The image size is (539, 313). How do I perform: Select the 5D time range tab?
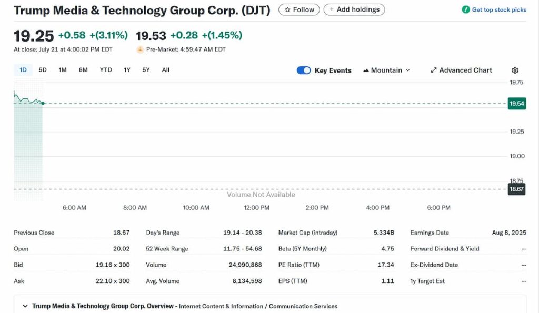pos(43,70)
